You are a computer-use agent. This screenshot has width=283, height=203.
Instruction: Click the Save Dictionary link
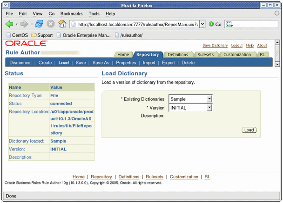215,46
